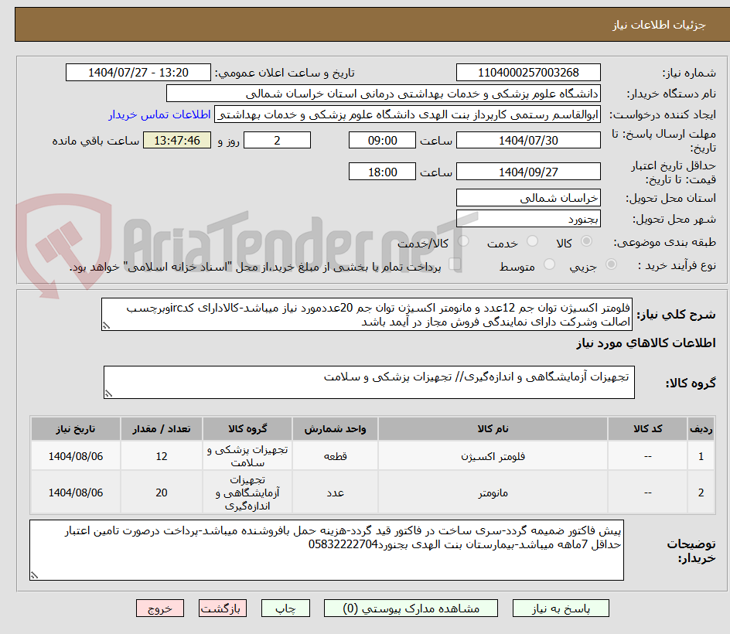This screenshot has height=634, width=730.
Task: Click the شماره نیاز field showing 1104000257003268
Action: [528, 71]
